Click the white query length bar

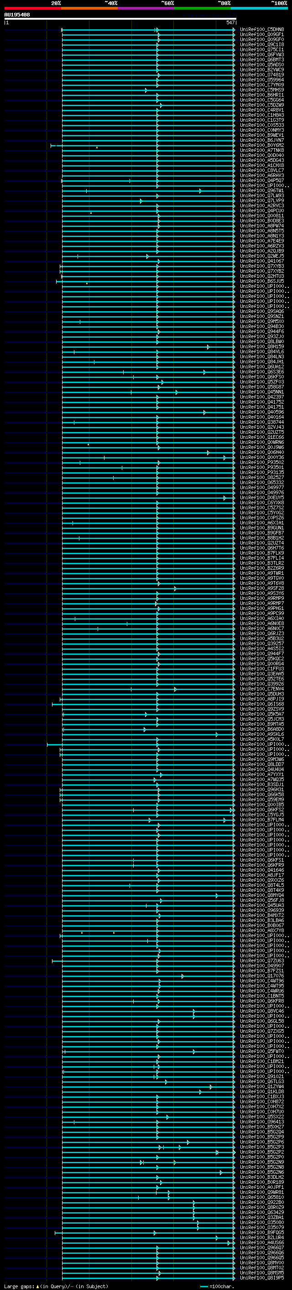coord(120,19)
